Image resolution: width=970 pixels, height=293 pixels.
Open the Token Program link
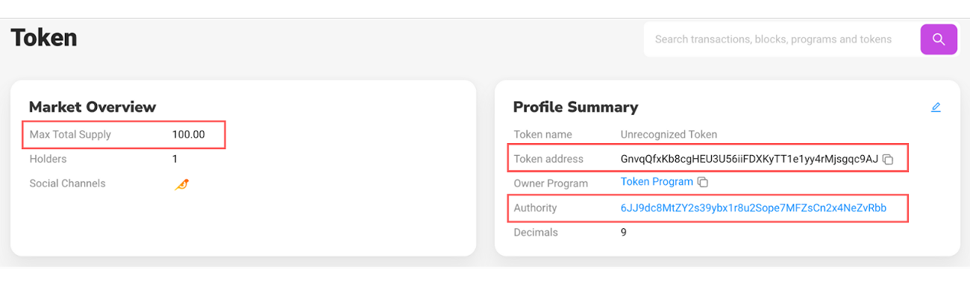click(x=657, y=182)
